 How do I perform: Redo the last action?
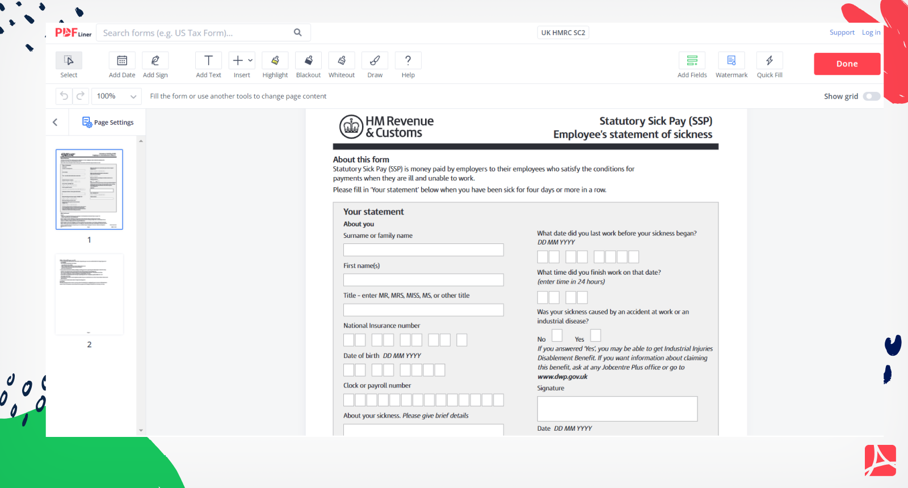coord(81,96)
